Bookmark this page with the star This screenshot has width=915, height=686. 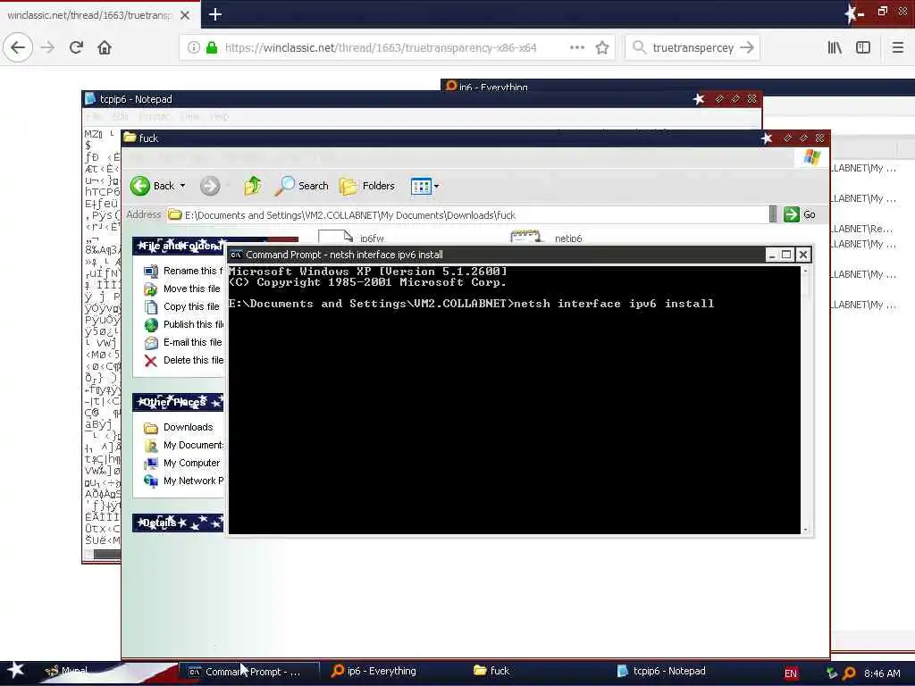602,48
